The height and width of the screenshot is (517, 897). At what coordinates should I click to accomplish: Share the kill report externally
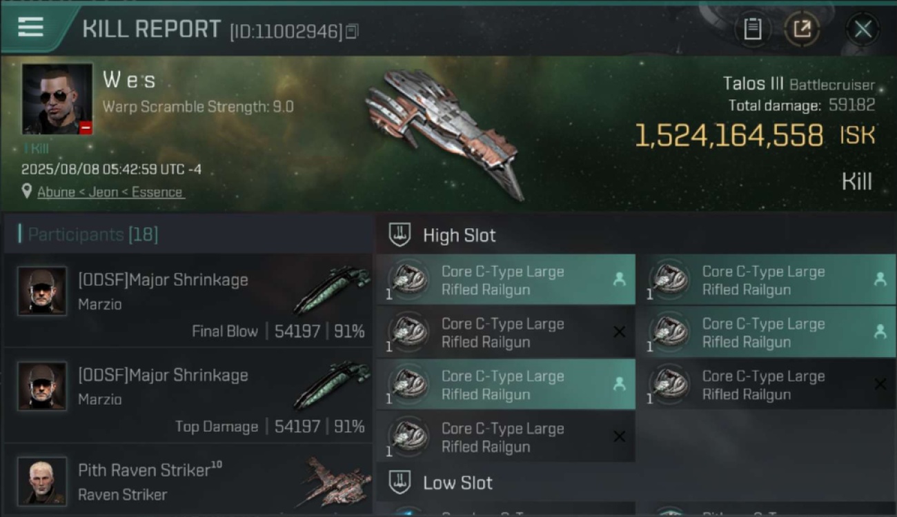[802, 29]
